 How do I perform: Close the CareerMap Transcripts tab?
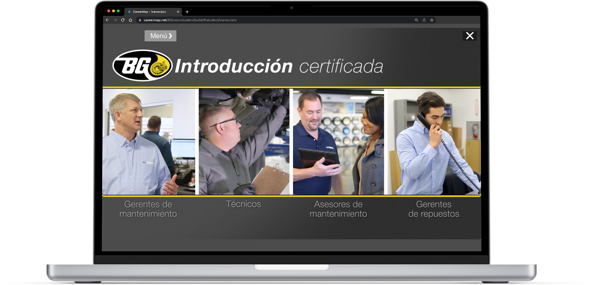178,12
